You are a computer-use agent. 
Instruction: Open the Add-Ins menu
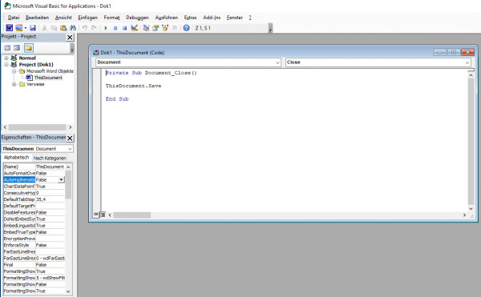[212, 18]
